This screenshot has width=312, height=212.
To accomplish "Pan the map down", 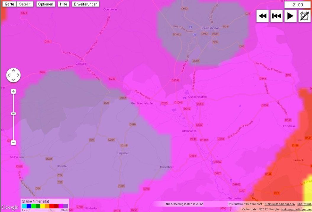I will 13,80.
